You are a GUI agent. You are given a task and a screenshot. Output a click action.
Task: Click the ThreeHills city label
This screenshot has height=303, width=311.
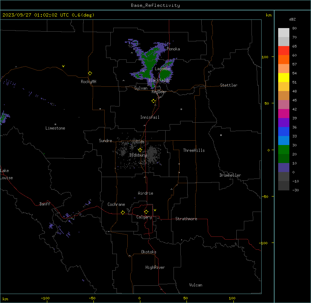[x=194, y=150]
